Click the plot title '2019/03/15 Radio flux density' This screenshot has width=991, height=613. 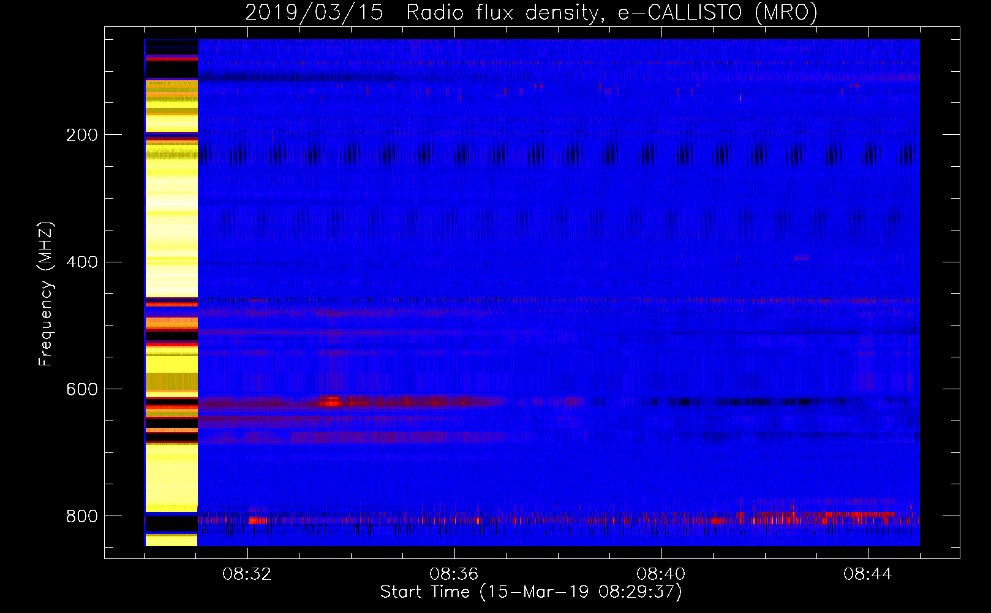(x=531, y=12)
